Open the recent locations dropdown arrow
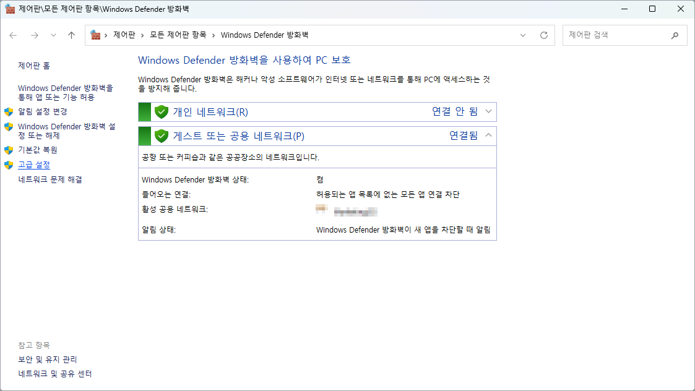The height and width of the screenshot is (391, 695). point(53,35)
